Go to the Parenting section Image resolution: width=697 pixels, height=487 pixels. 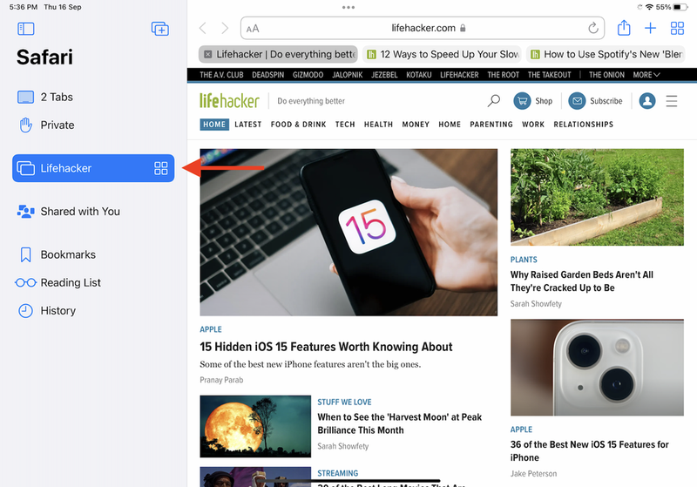491,125
